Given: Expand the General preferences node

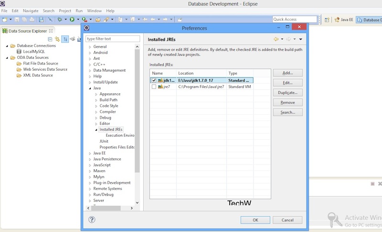Looking at the screenshot, I should tap(90, 47).
